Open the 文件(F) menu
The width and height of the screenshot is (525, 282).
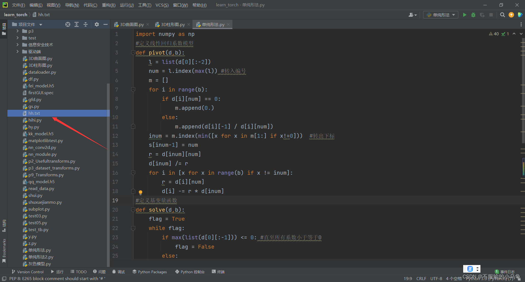19,5
